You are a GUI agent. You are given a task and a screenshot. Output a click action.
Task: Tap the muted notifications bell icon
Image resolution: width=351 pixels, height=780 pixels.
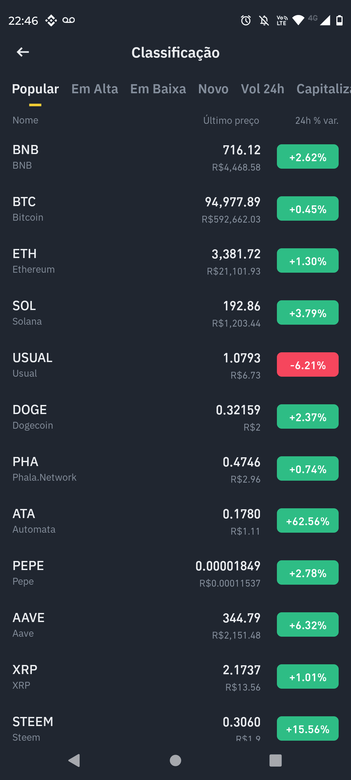(x=264, y=20)
